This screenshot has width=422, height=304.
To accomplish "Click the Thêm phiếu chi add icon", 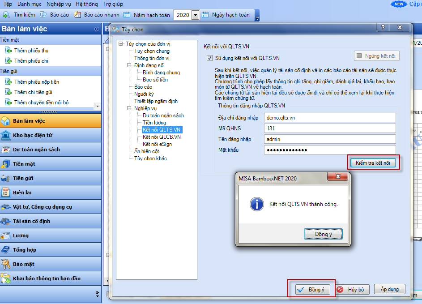I will click(x=9, y=60).
